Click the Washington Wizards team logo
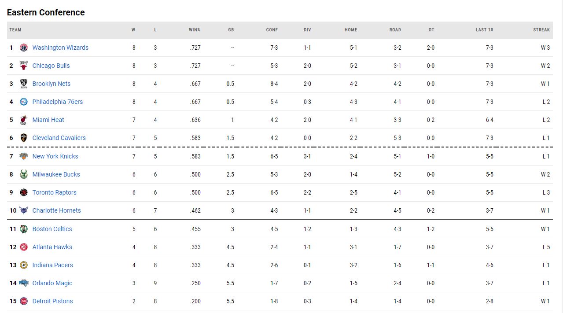Screen dimensions: 563x313 [24, 48]
